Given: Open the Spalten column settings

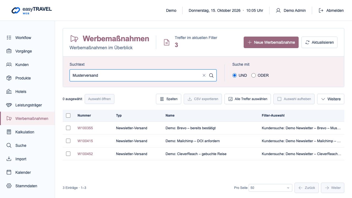Looking at the screenshot, I should point(169,99).
